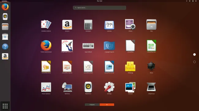This screenshot has width=199, height=111.
Task: Switch to the Frequent apps tab
Action: (92, 105)
